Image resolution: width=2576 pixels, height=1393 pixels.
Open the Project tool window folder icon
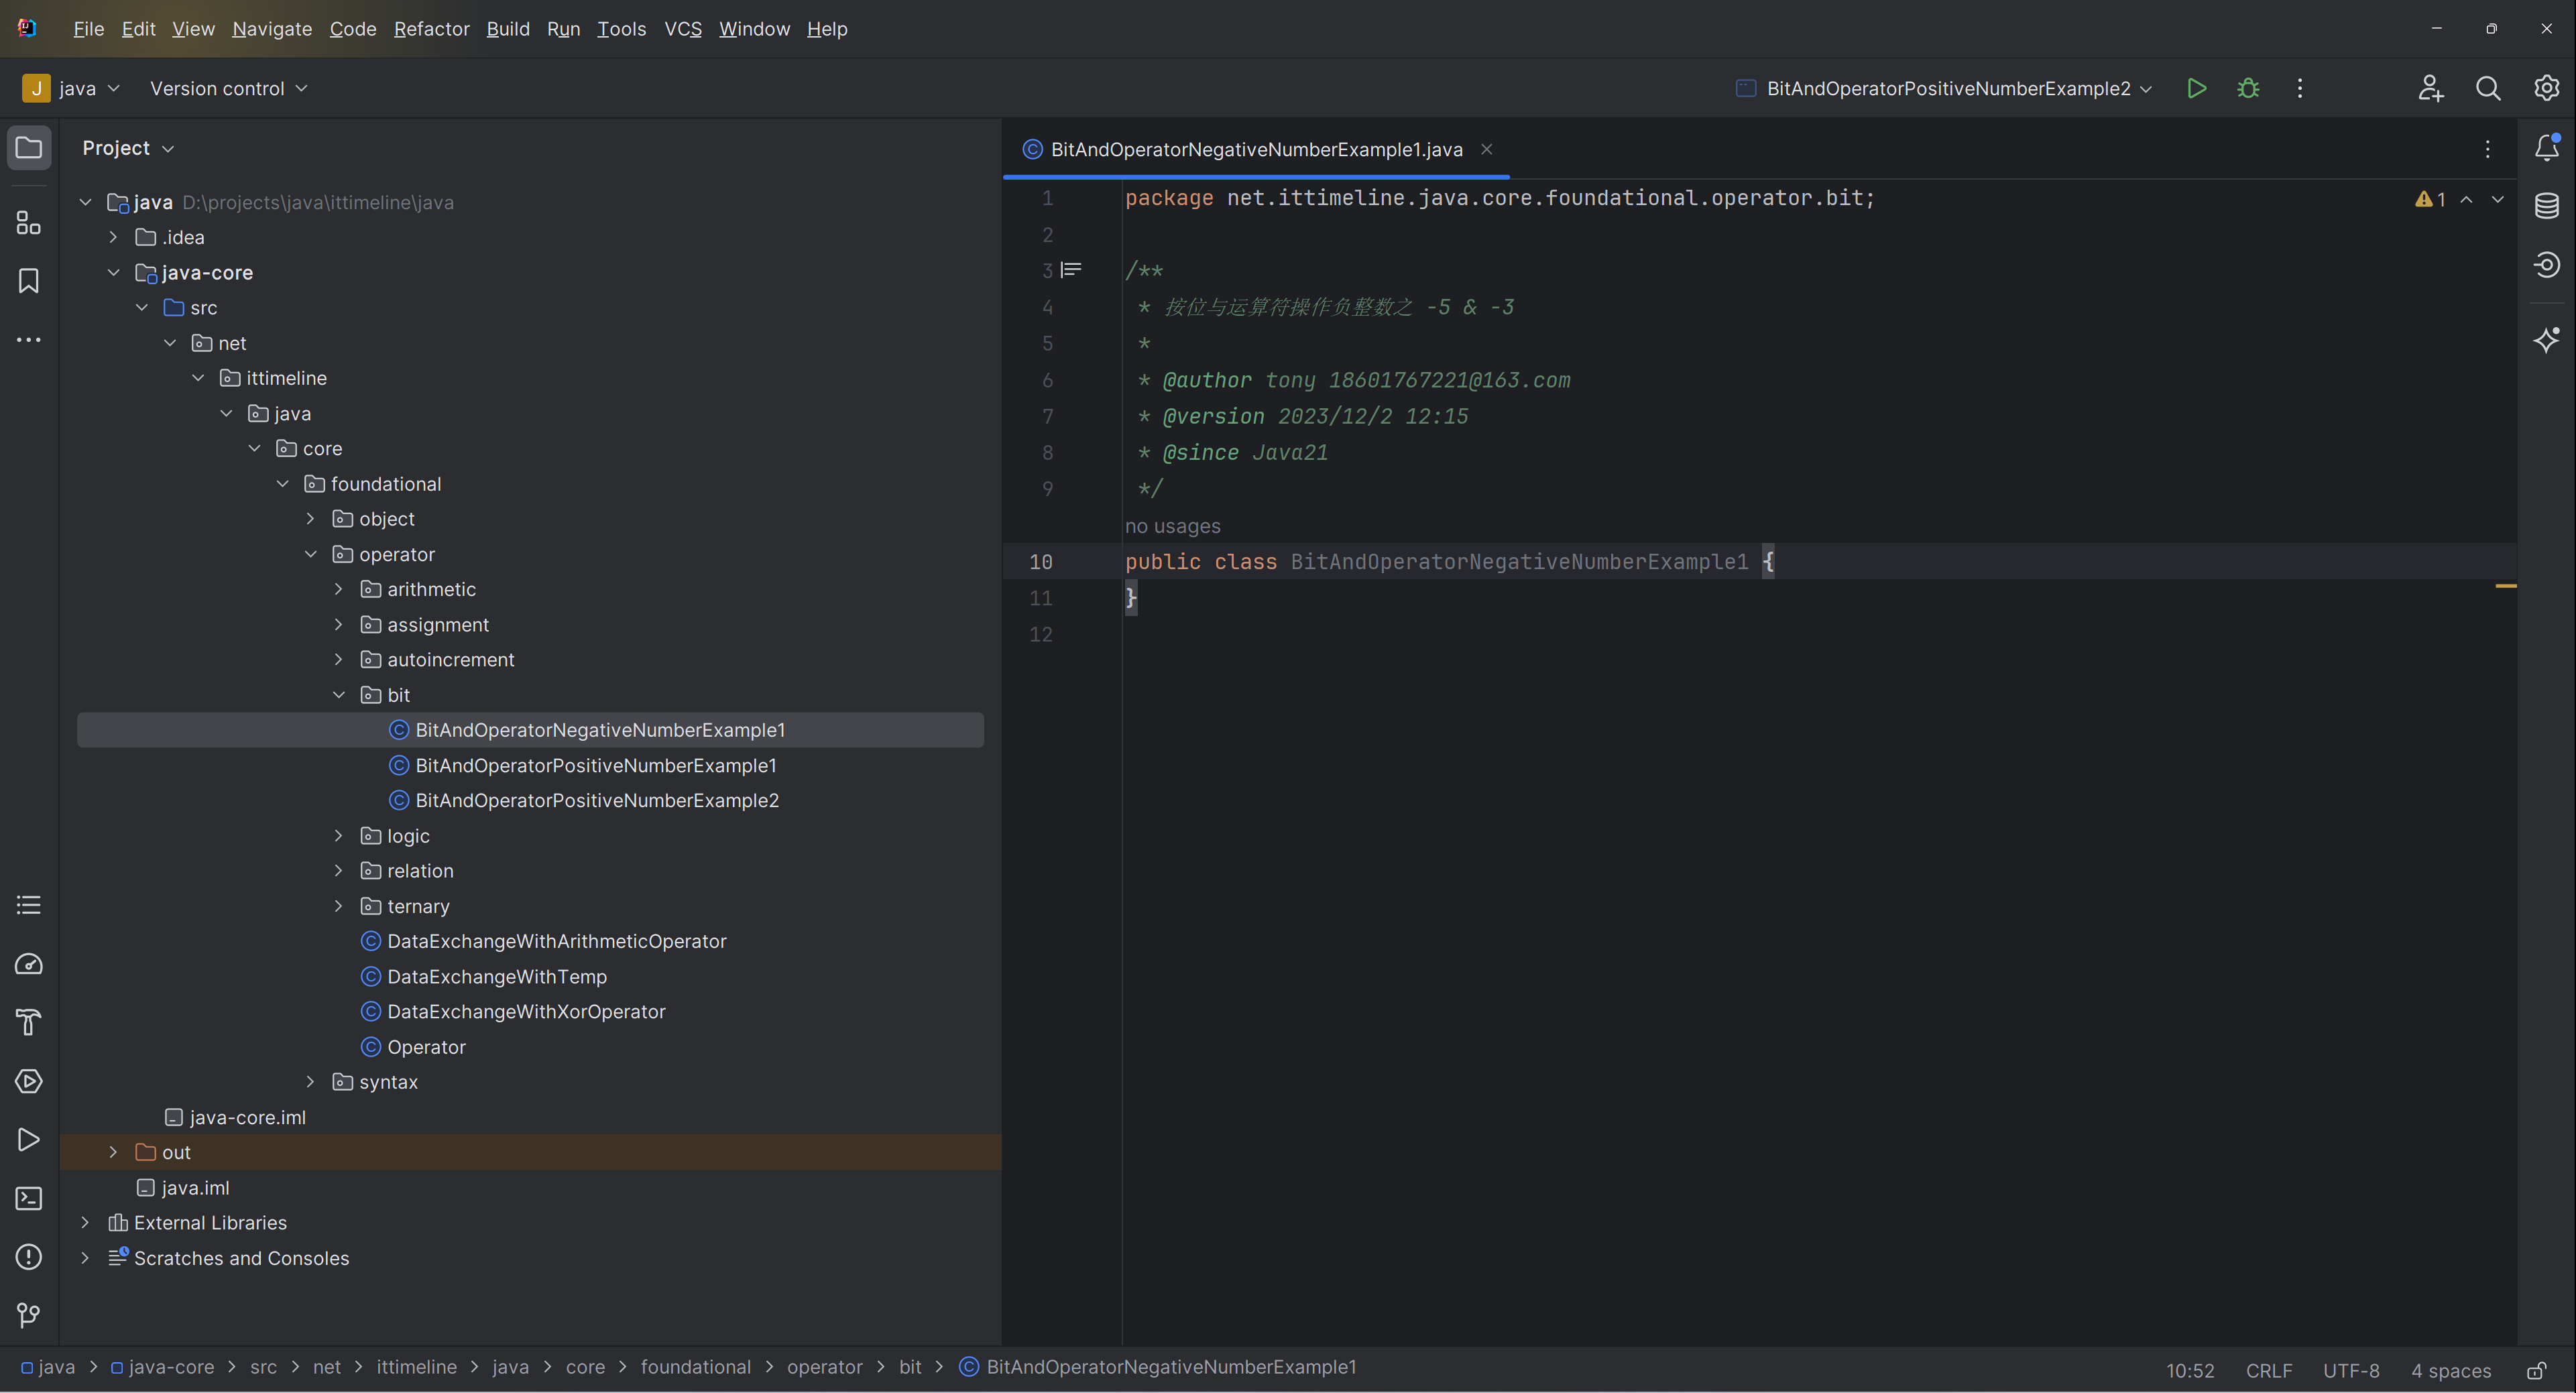point(29,148)
